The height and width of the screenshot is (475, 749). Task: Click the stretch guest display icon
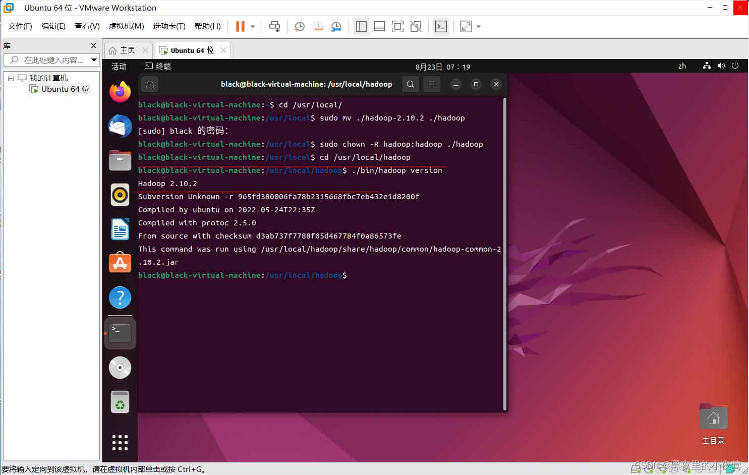tap(467, 26)
